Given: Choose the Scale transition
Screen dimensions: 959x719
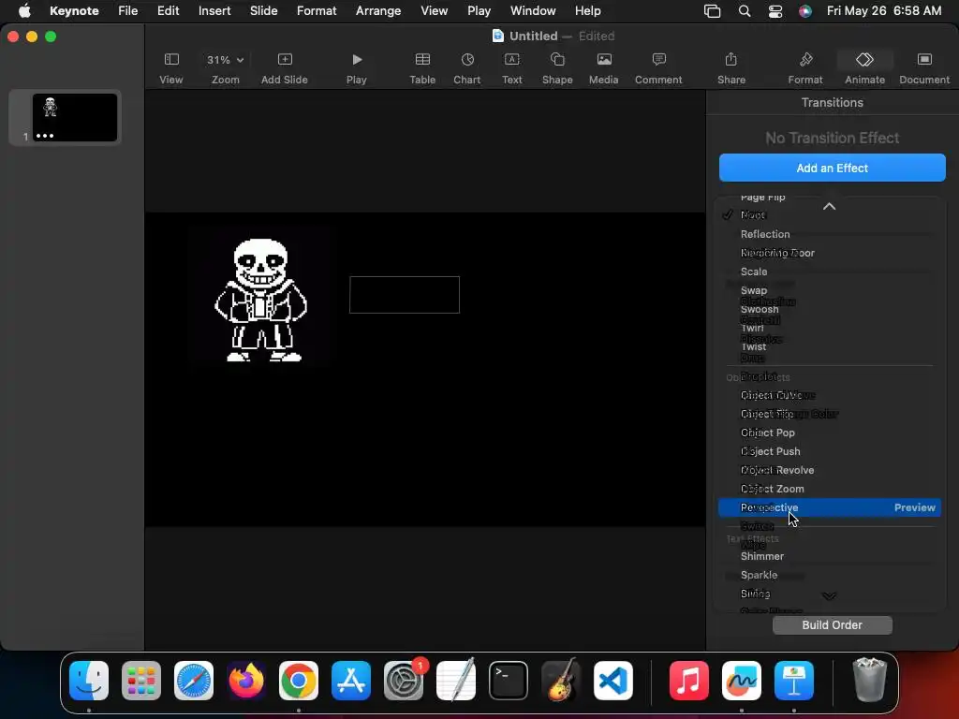Looking at the screenshot, I should click(x=754, y=271).
